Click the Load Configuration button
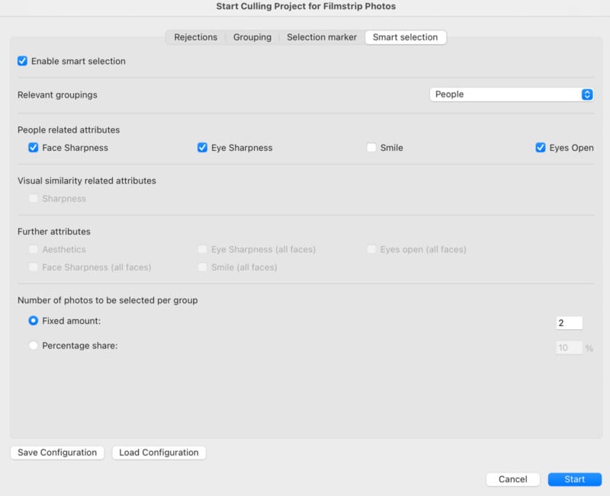Viewport: 610px width, 496px height. point(159,452)
